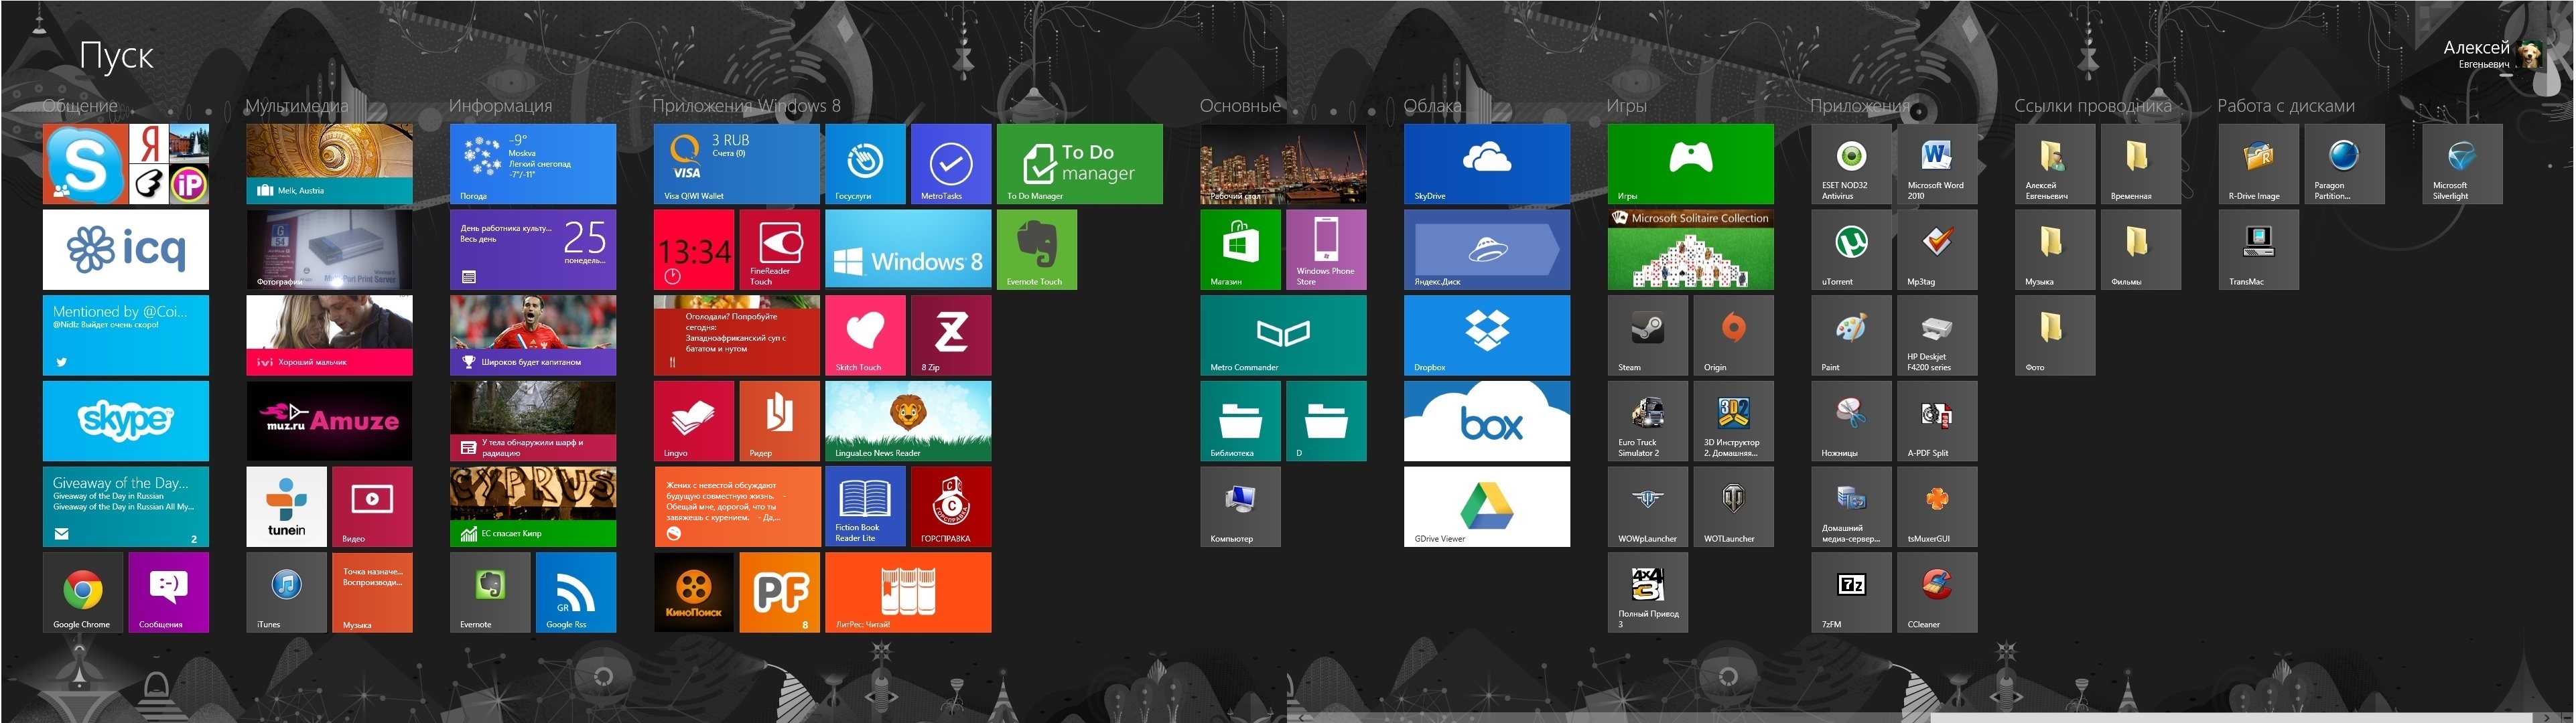This screenshot has height=723, width=2576.
Task: Open the Библиотека folder tile
Action: [1240, 422]
